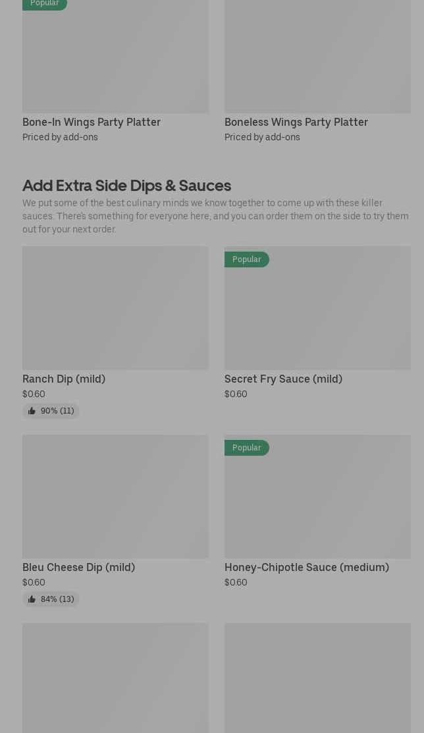Click the Popular badge on Secret Fry Sauce
This screenshot has height=733, width=424.
pos(246,259)
